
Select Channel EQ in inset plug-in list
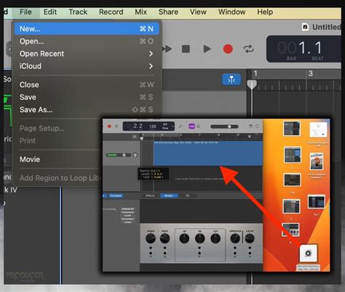coord(127,209)
